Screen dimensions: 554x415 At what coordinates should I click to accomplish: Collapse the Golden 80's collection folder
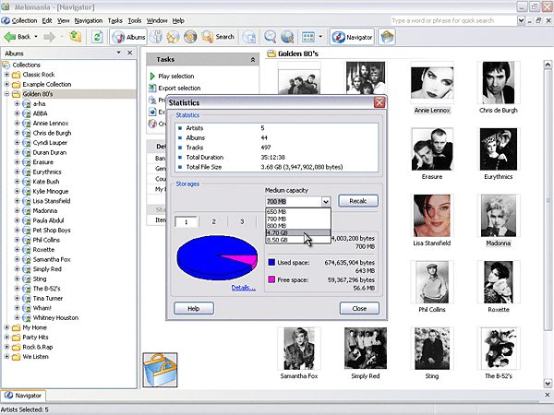pos(7,94)
